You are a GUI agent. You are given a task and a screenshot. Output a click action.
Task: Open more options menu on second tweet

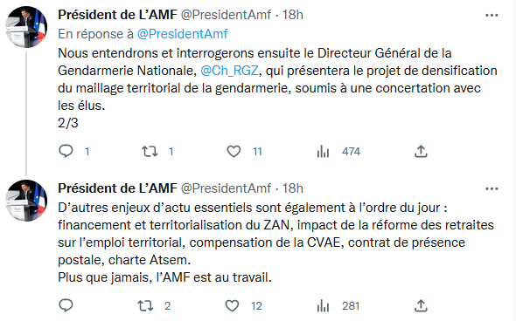point(492,188)
